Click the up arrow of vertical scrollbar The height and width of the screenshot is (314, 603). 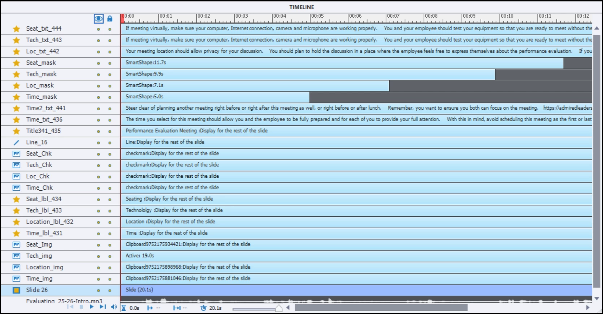tap(597, 28)
